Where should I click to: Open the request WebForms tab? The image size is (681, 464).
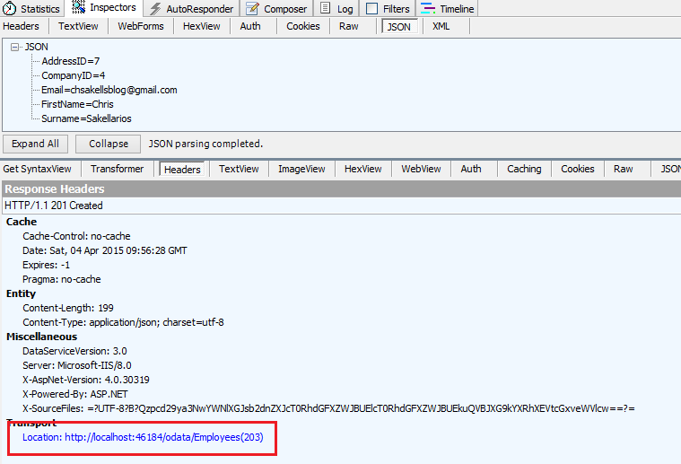139,26
